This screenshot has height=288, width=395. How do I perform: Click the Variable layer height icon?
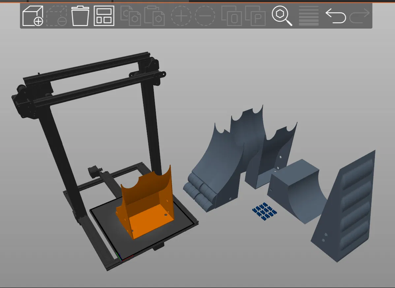(309, 16)
